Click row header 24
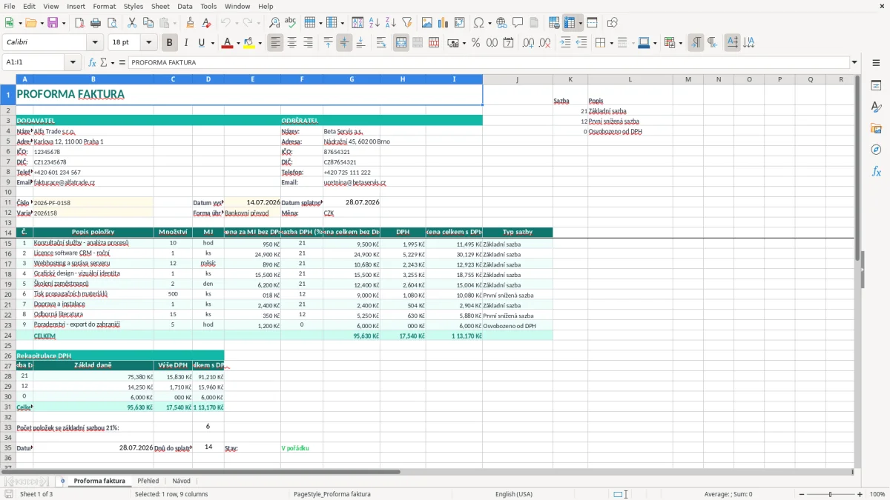The width and height of the screenshot is (890, 500). 7,335
